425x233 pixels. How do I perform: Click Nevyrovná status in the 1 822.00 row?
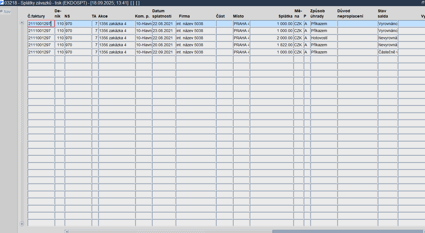click(388, 45)
